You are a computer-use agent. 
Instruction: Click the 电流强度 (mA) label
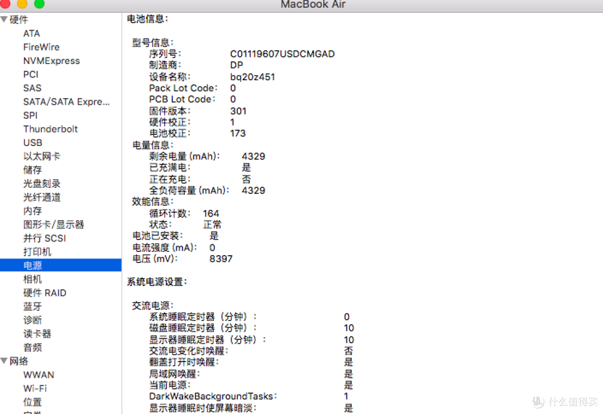pos(165,248)
